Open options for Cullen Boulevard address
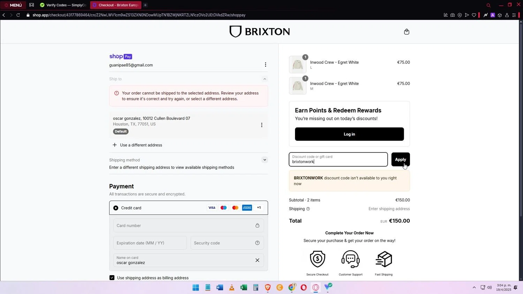The image size is (523, 294). pos(262,125)
